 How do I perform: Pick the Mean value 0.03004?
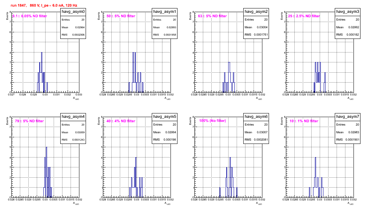tap(262, 27)
